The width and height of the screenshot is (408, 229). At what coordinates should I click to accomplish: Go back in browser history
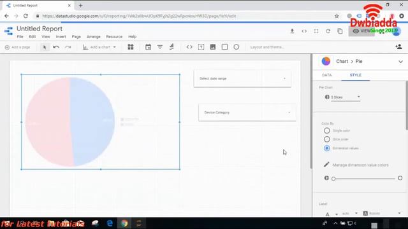coord(6,16)
